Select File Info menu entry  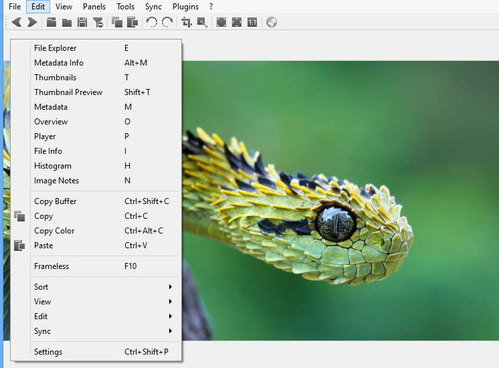point(96,151)
